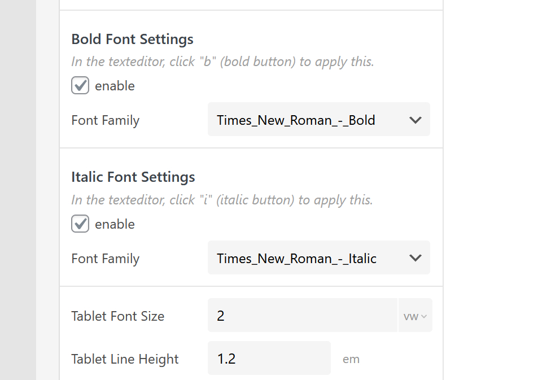Click the chevron arrow on the bold font dropdown
This screenshot has height=380, width=538.
coord(415,120)
